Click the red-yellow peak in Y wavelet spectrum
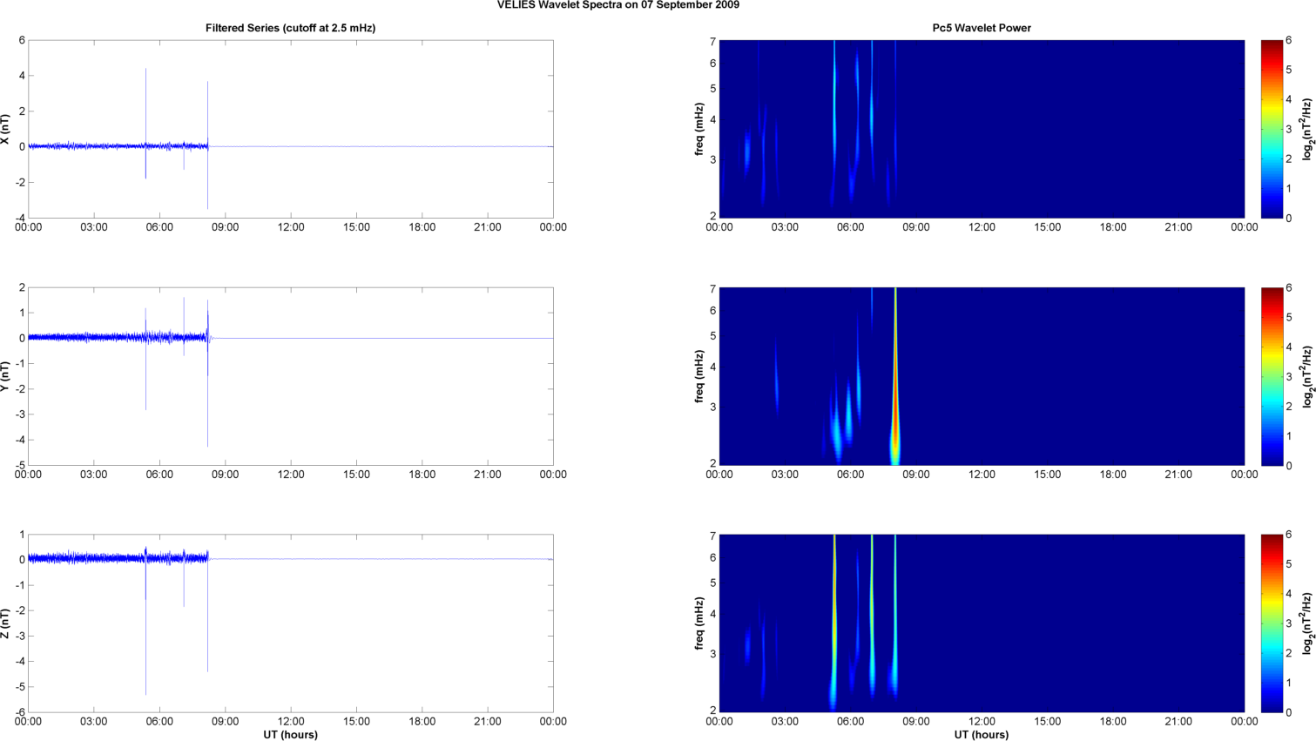1316x741 pixels. click(895, 409)
